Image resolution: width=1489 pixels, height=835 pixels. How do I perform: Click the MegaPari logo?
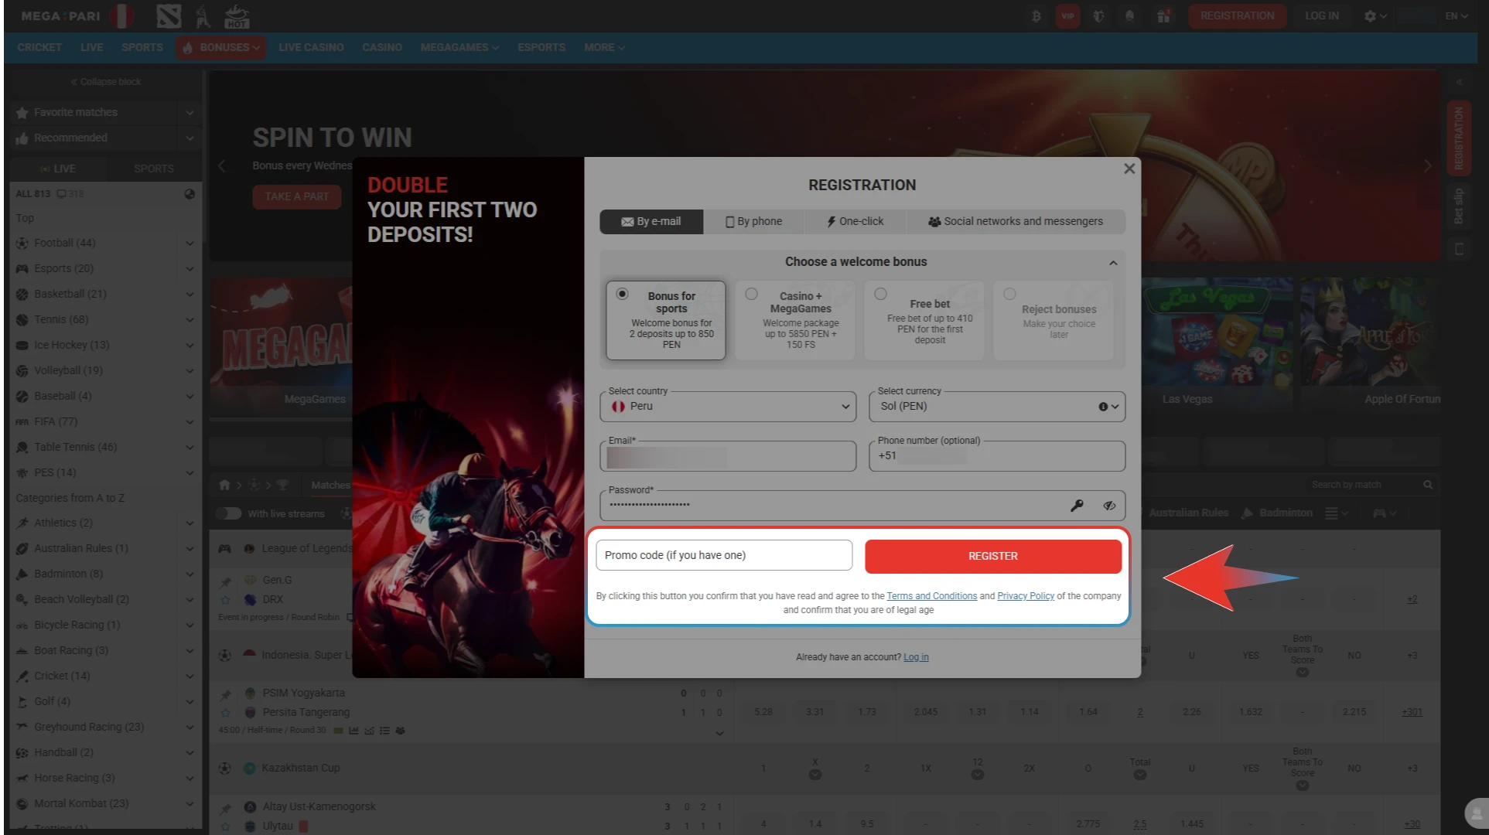(60, 15)
